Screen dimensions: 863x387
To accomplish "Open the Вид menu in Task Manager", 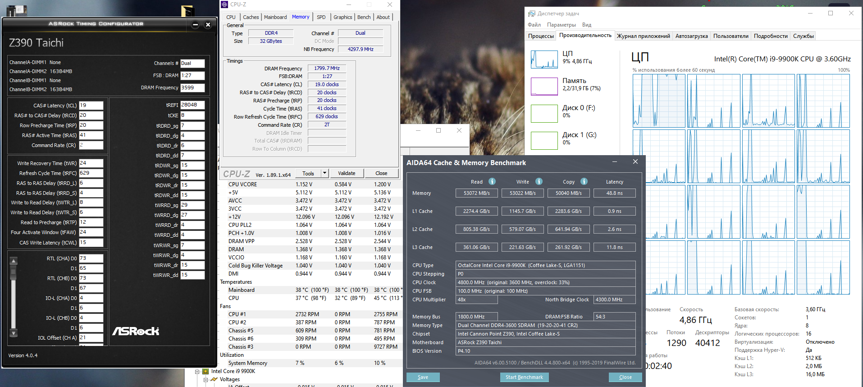I will pyautogui.click(x=587, y=25).
